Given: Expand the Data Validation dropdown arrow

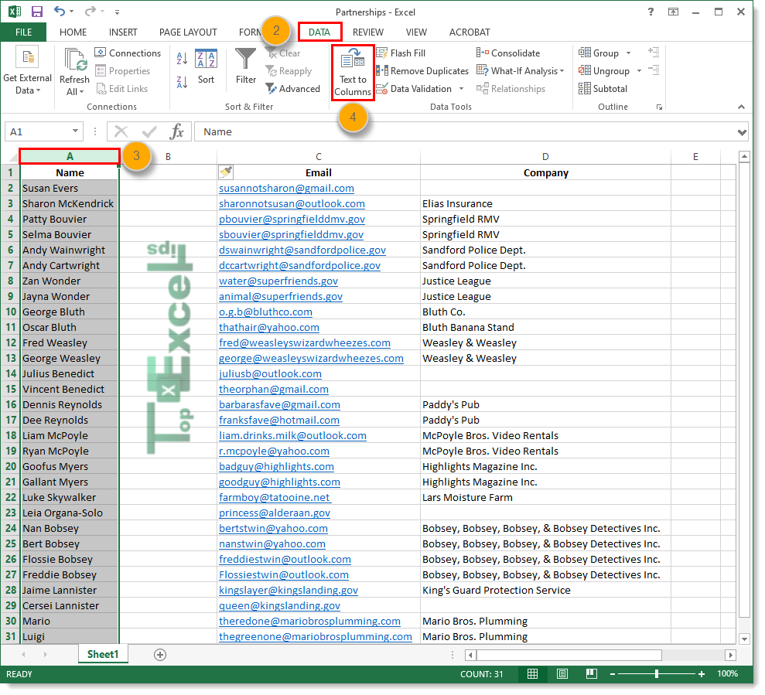Looking at the screenshot, I should [462, 89].
